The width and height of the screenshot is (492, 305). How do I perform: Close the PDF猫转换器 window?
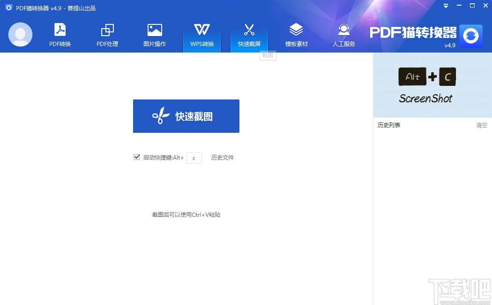[x=485, y=6]
